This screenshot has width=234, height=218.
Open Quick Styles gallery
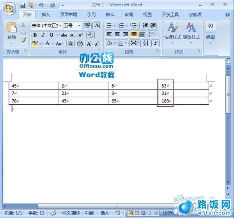(173, 33)
